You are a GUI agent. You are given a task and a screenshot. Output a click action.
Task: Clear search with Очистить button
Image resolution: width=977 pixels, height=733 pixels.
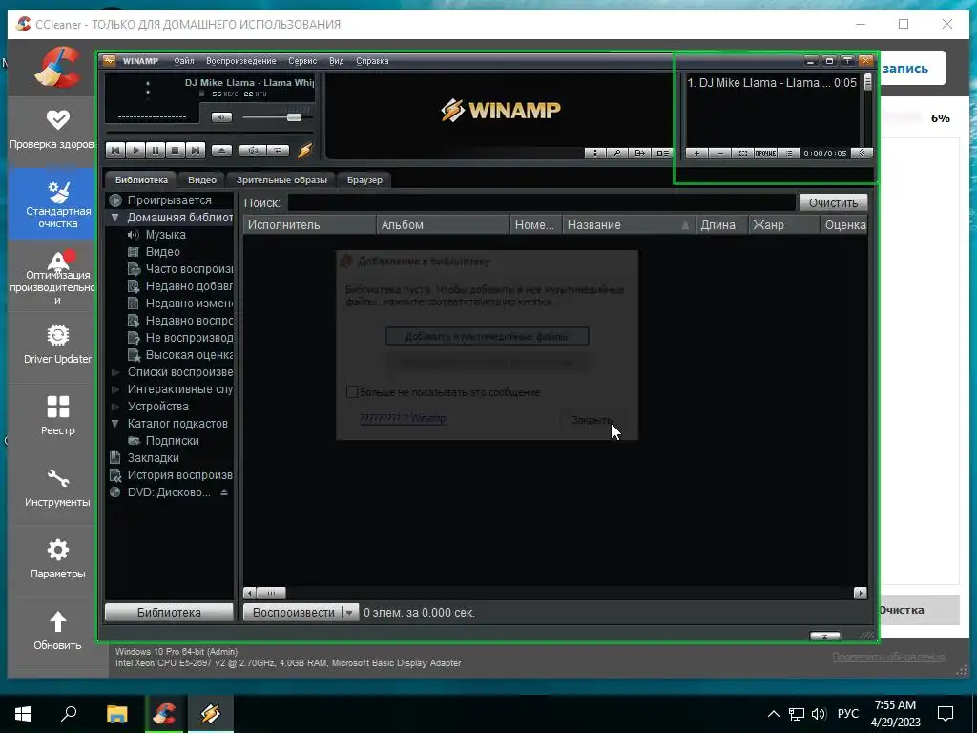pyautogui.click(x=833, y=202)
